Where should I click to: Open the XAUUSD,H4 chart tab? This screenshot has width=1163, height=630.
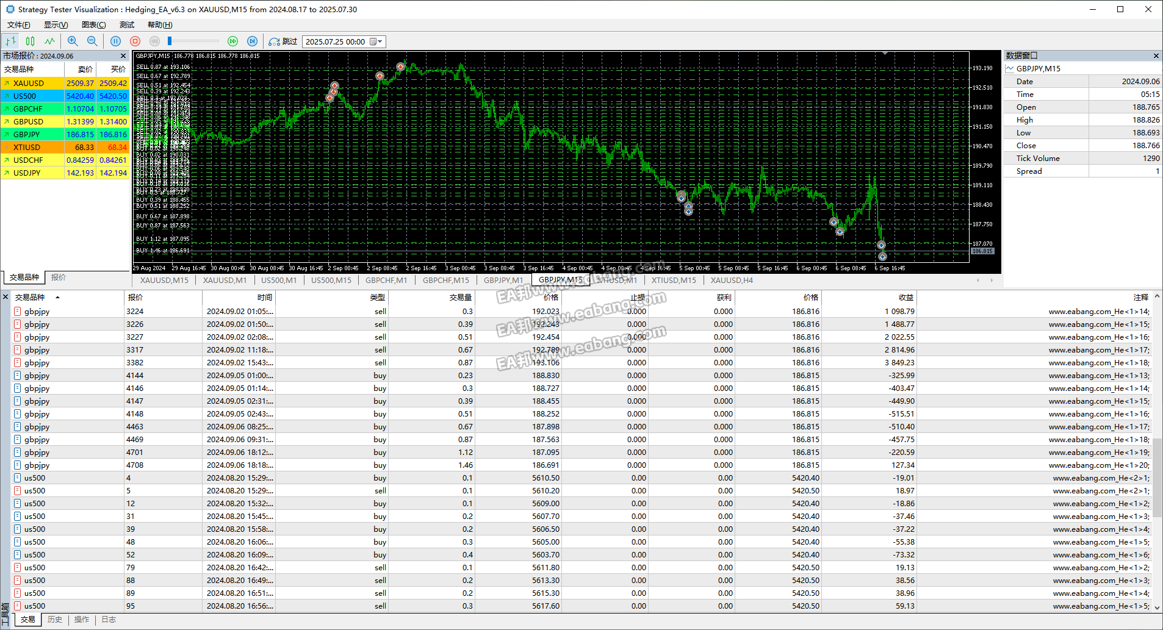click(x=732, y=281)
